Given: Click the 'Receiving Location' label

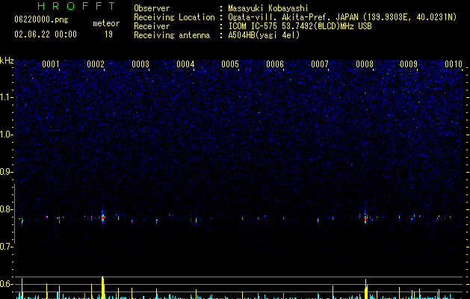Looking at the screenshot, I should point(174,17).
